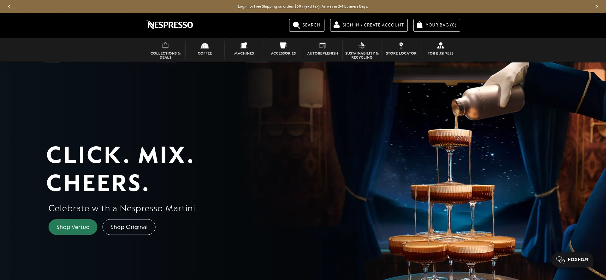Screen dimensions: 606x280
Task: Click the shopping bag icon
Action: [x=419, y=25]
